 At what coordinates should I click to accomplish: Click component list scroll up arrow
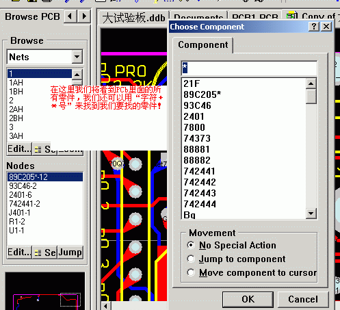[x=311, y=83]
